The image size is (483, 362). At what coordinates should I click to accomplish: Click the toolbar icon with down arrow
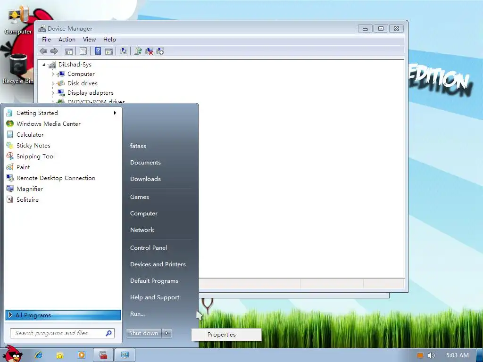pyautogui.click(x=160, y=51)
